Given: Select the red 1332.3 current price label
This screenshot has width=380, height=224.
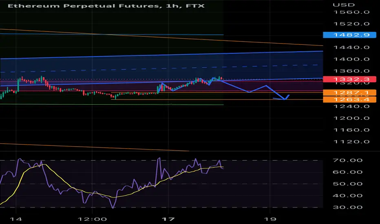Looking at the screenshot, I should click(349, 79).
